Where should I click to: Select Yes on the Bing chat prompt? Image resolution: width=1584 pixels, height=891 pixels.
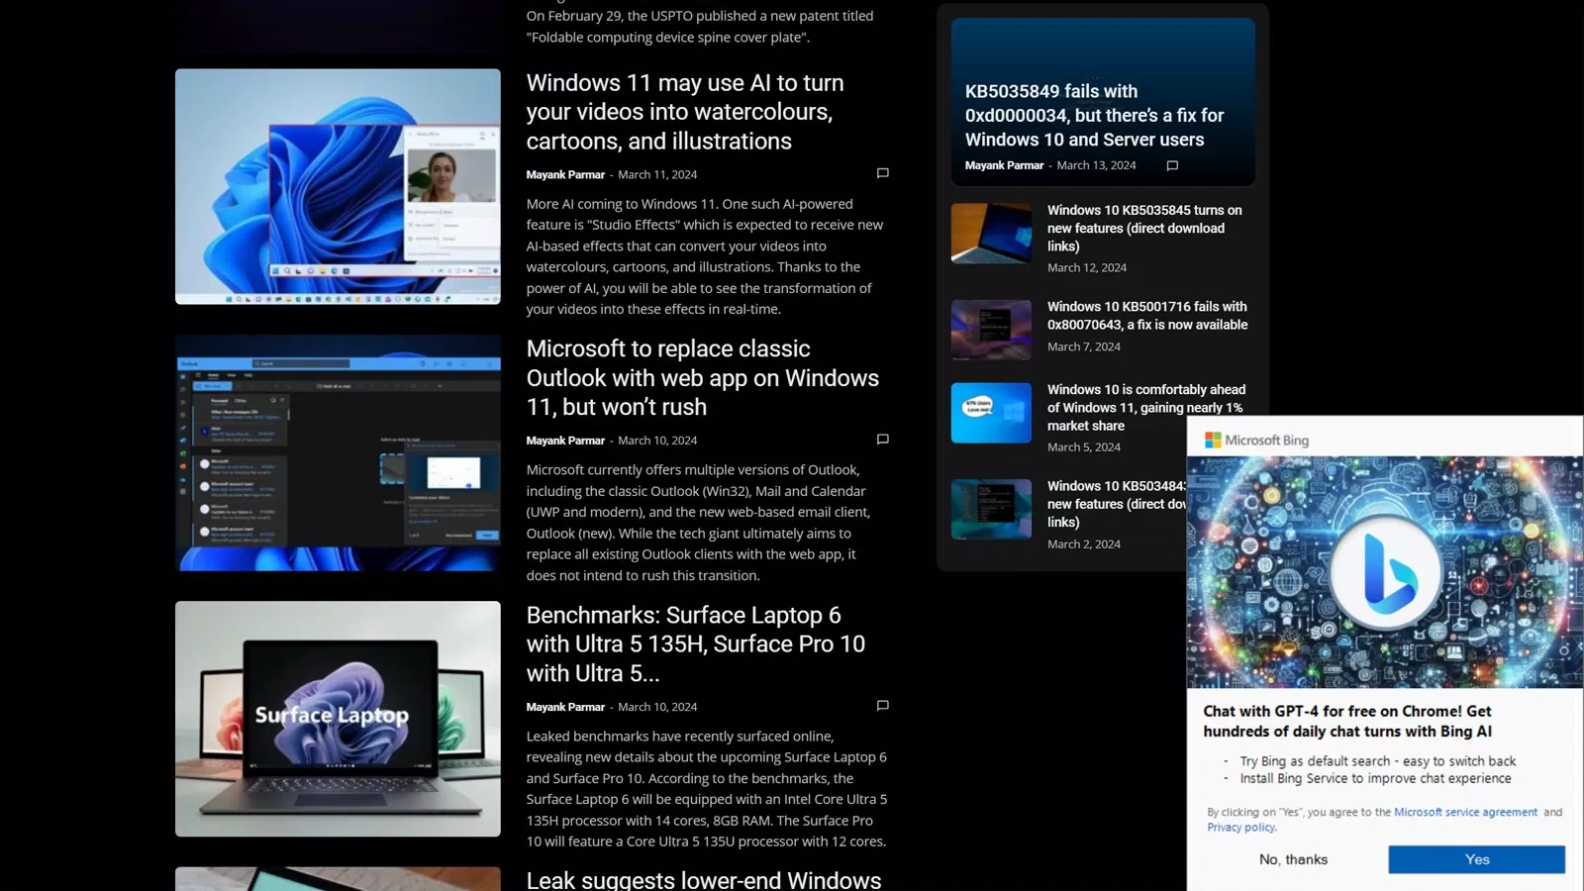click(1476, 858)
